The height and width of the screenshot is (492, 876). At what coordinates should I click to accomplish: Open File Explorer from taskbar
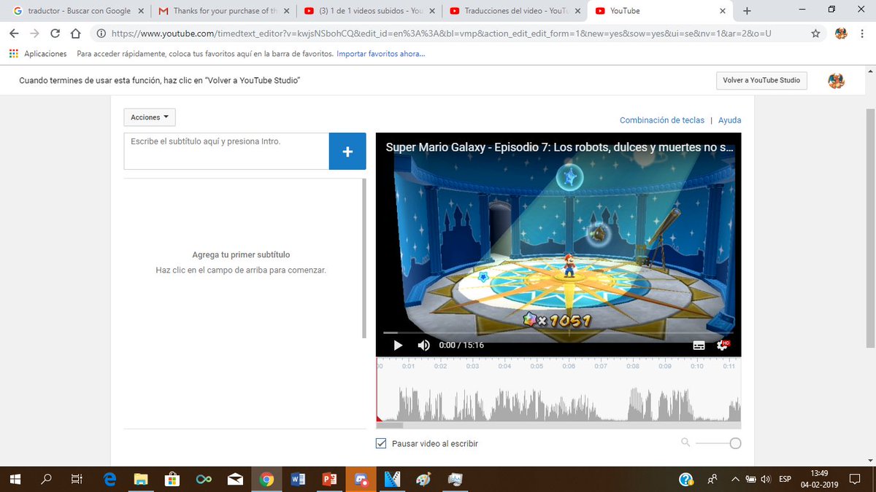click(x=141, y=479)
